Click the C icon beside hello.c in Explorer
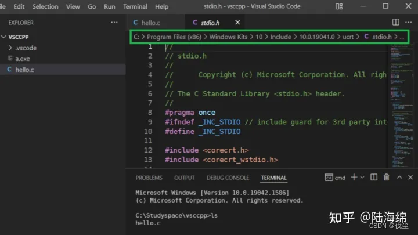Screen dimensions: 418x235 click(x=9, y=70)
